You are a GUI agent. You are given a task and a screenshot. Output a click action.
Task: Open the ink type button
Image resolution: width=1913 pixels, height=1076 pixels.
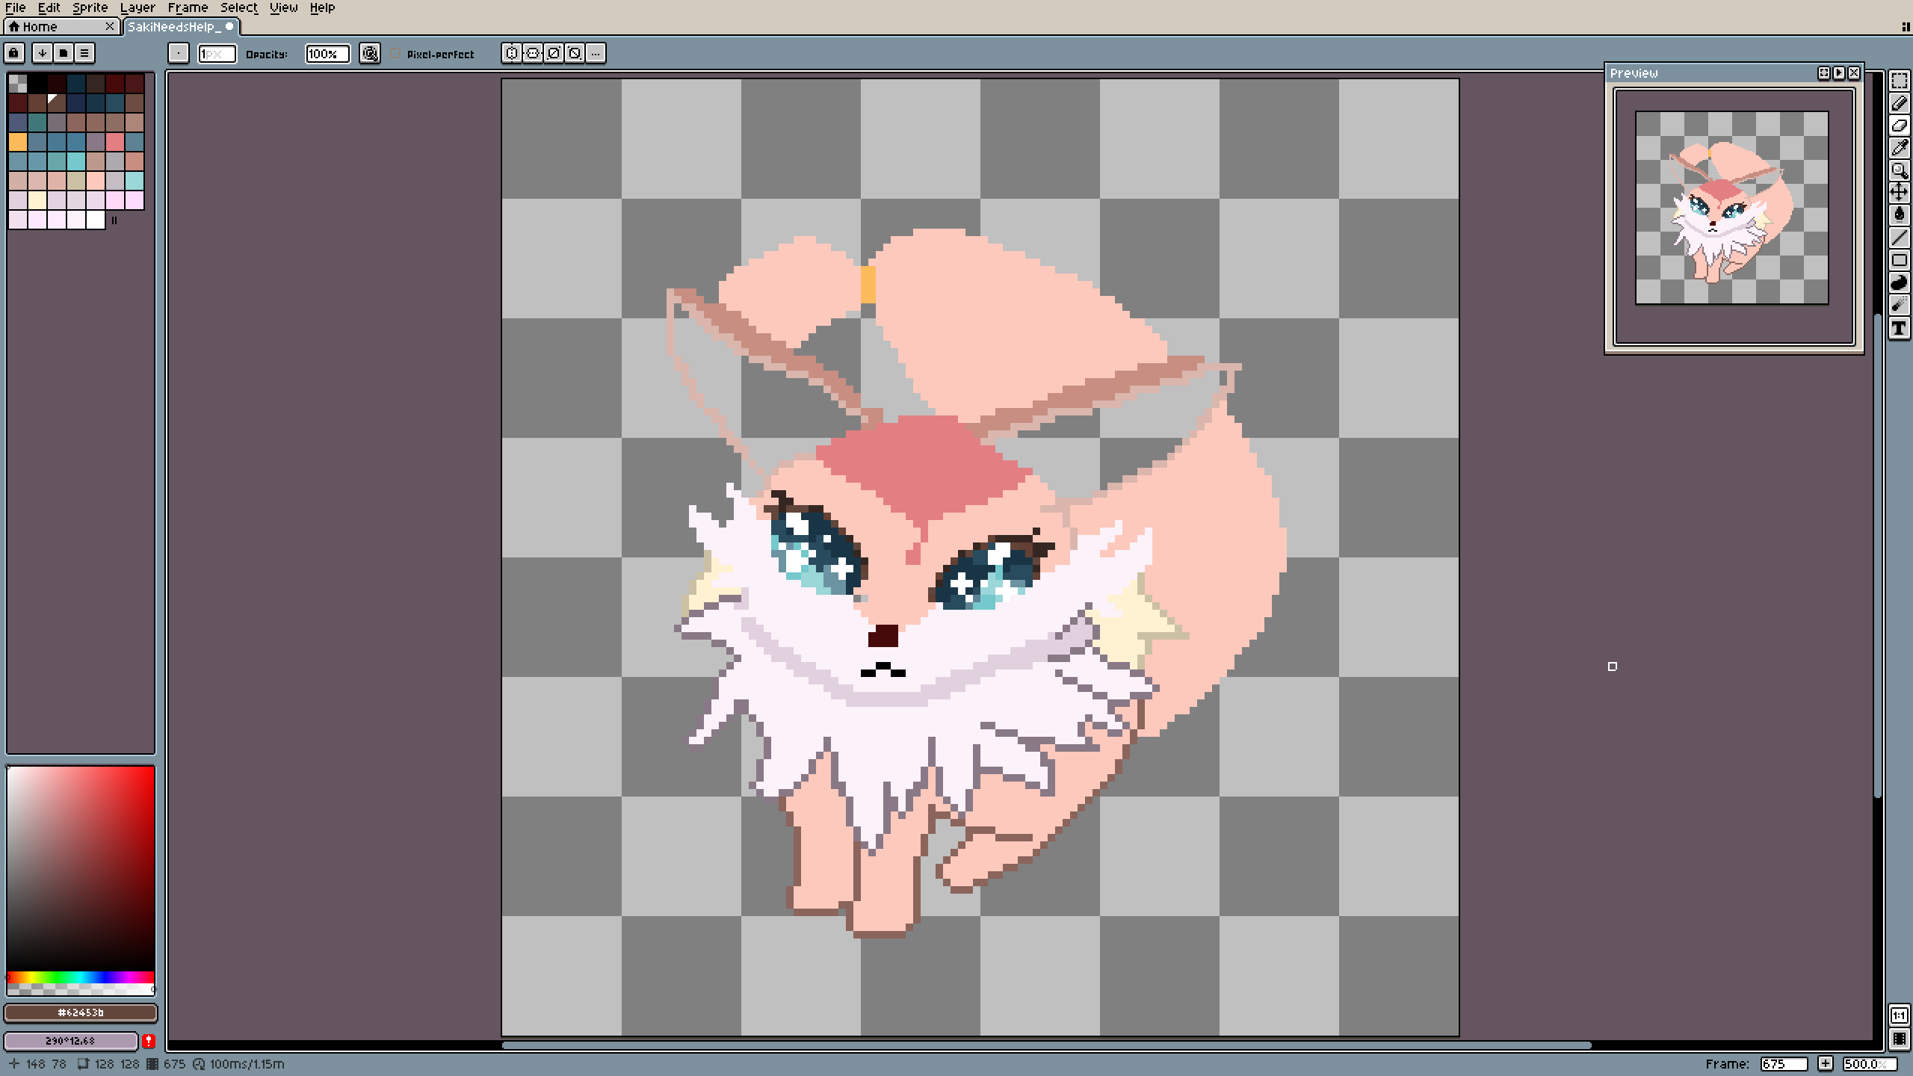(x=370, y=53)
